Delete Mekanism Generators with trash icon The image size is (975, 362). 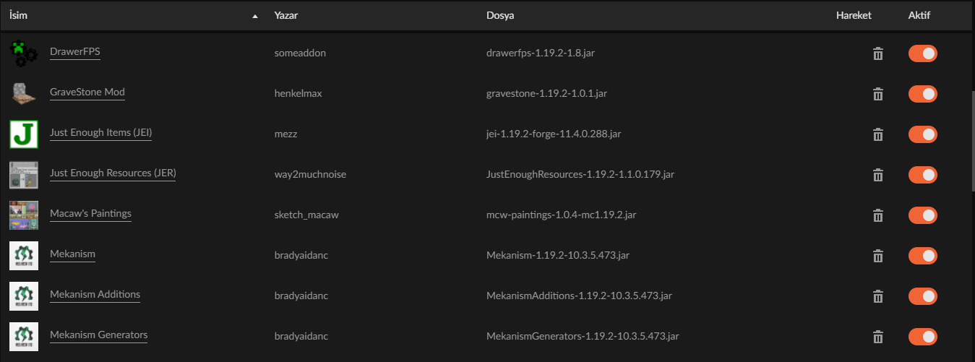point(878,337)
